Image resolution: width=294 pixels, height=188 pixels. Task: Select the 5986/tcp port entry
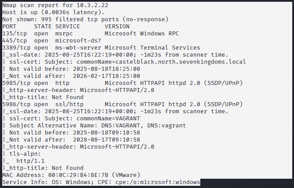(x=16, y=104)
